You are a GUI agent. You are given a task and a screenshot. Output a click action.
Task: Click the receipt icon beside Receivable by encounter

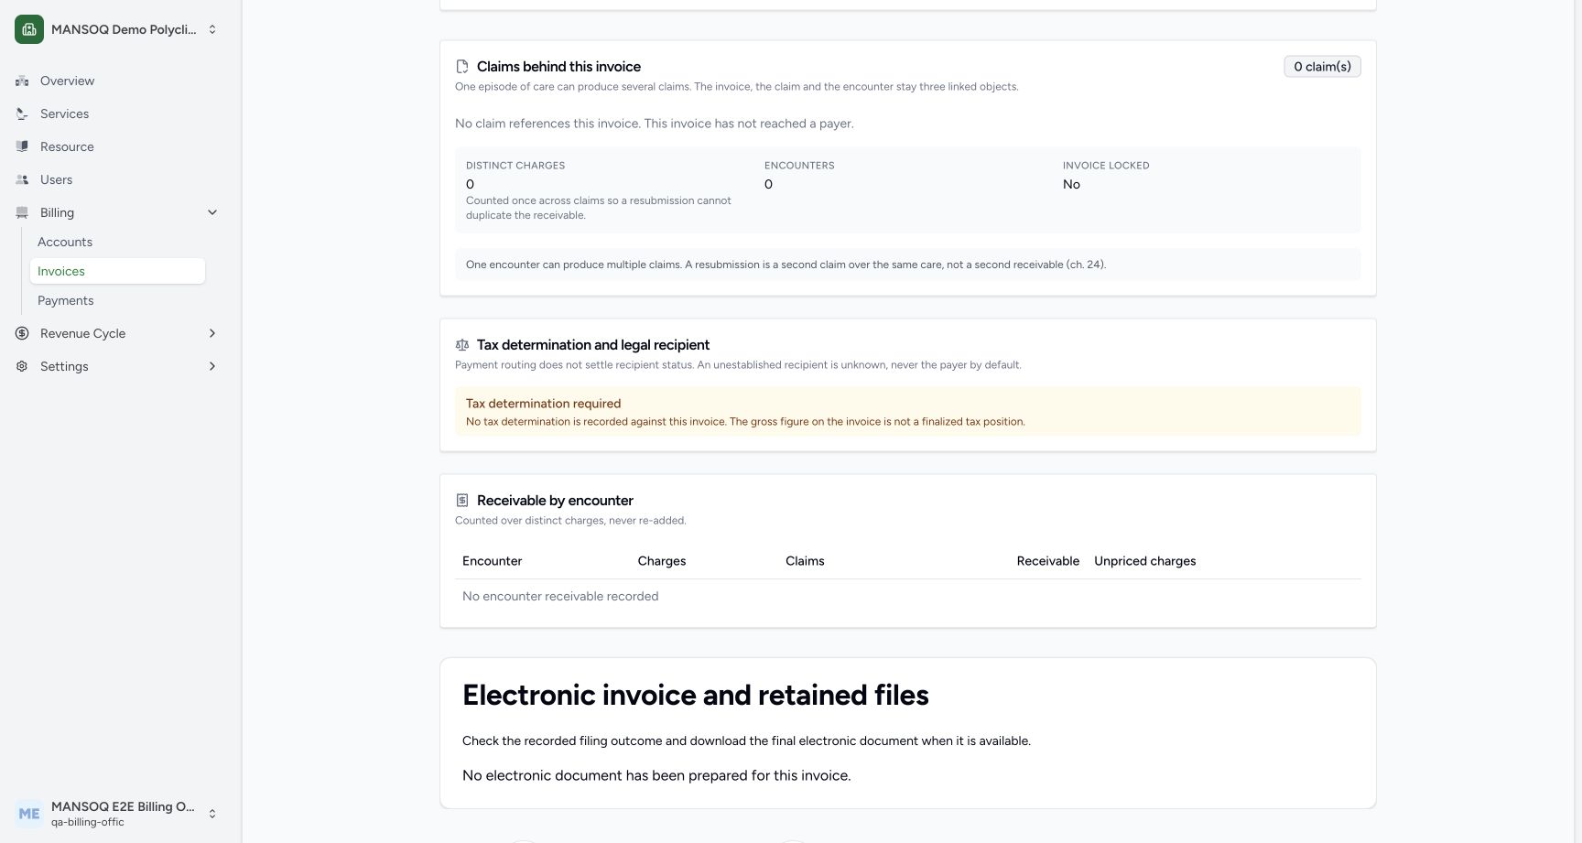[462, 501]
